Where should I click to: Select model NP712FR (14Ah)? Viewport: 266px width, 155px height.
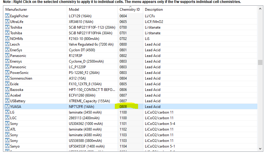(81, 107)
